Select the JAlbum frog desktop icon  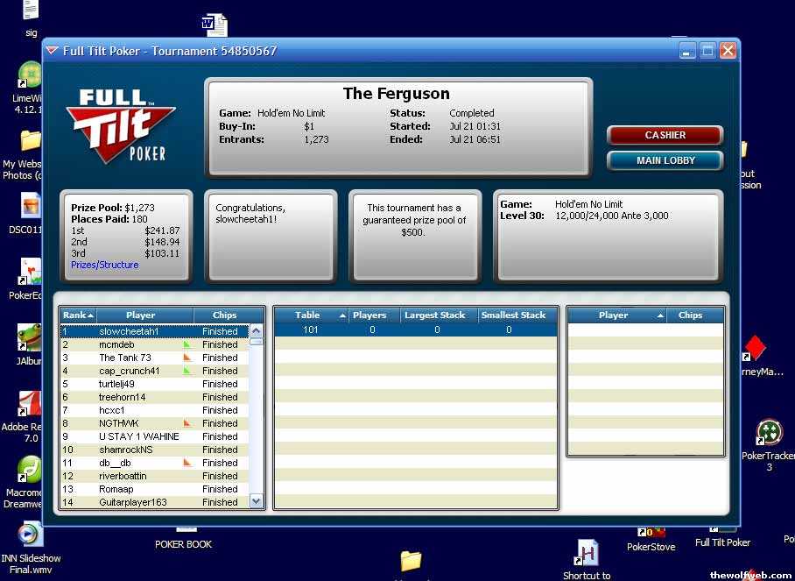(x=30, y=337)
